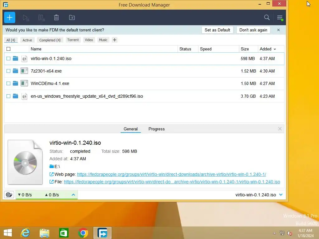Open the Progress details tab

click(x=156, y=129)
